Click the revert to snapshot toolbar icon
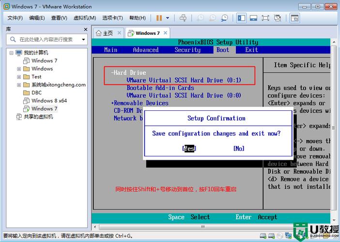The height and width of the screenshot is (242, 340). pos(212,18)
